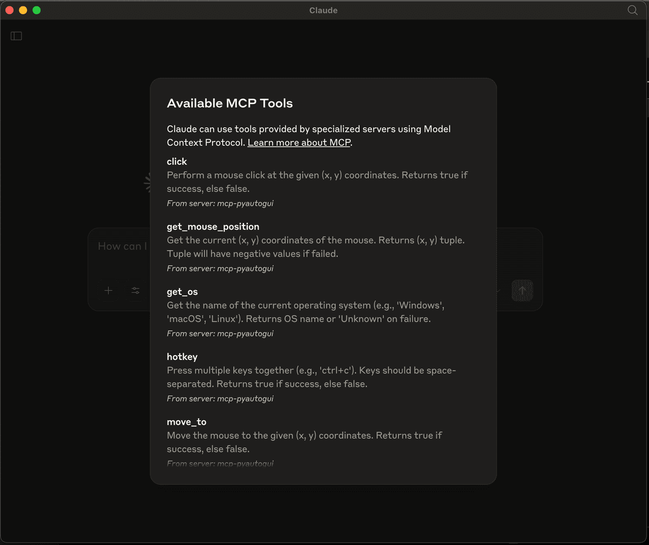Image resolution: width=649 pixels, height=545 pixels.
Task: Minimize the Claude window with yellow button
Action: [23, 10]
